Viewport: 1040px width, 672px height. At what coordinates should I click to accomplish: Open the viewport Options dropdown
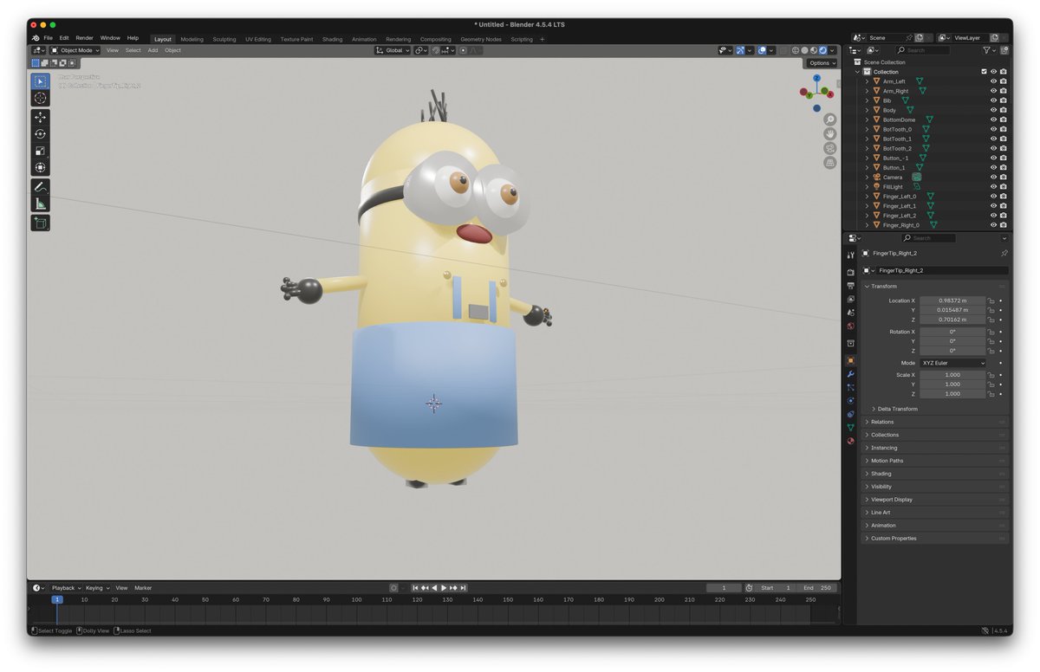822,63
